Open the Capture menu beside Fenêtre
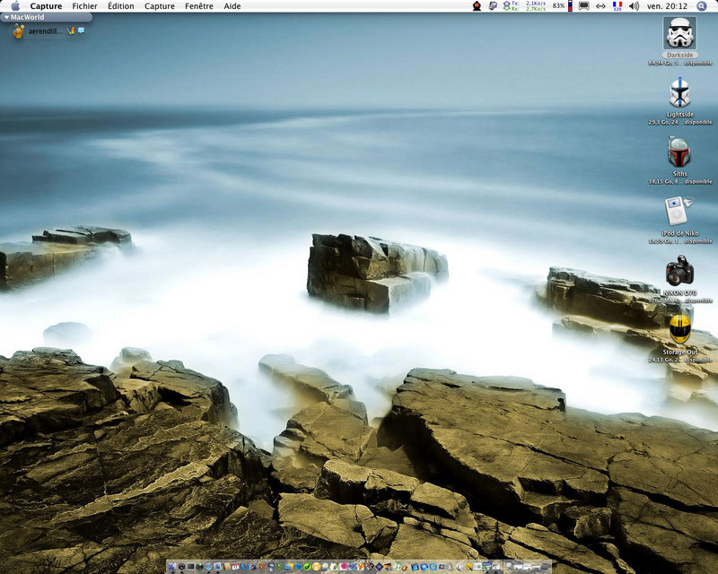This screenshot has width=718, height=574. click(x=160, y=6)
